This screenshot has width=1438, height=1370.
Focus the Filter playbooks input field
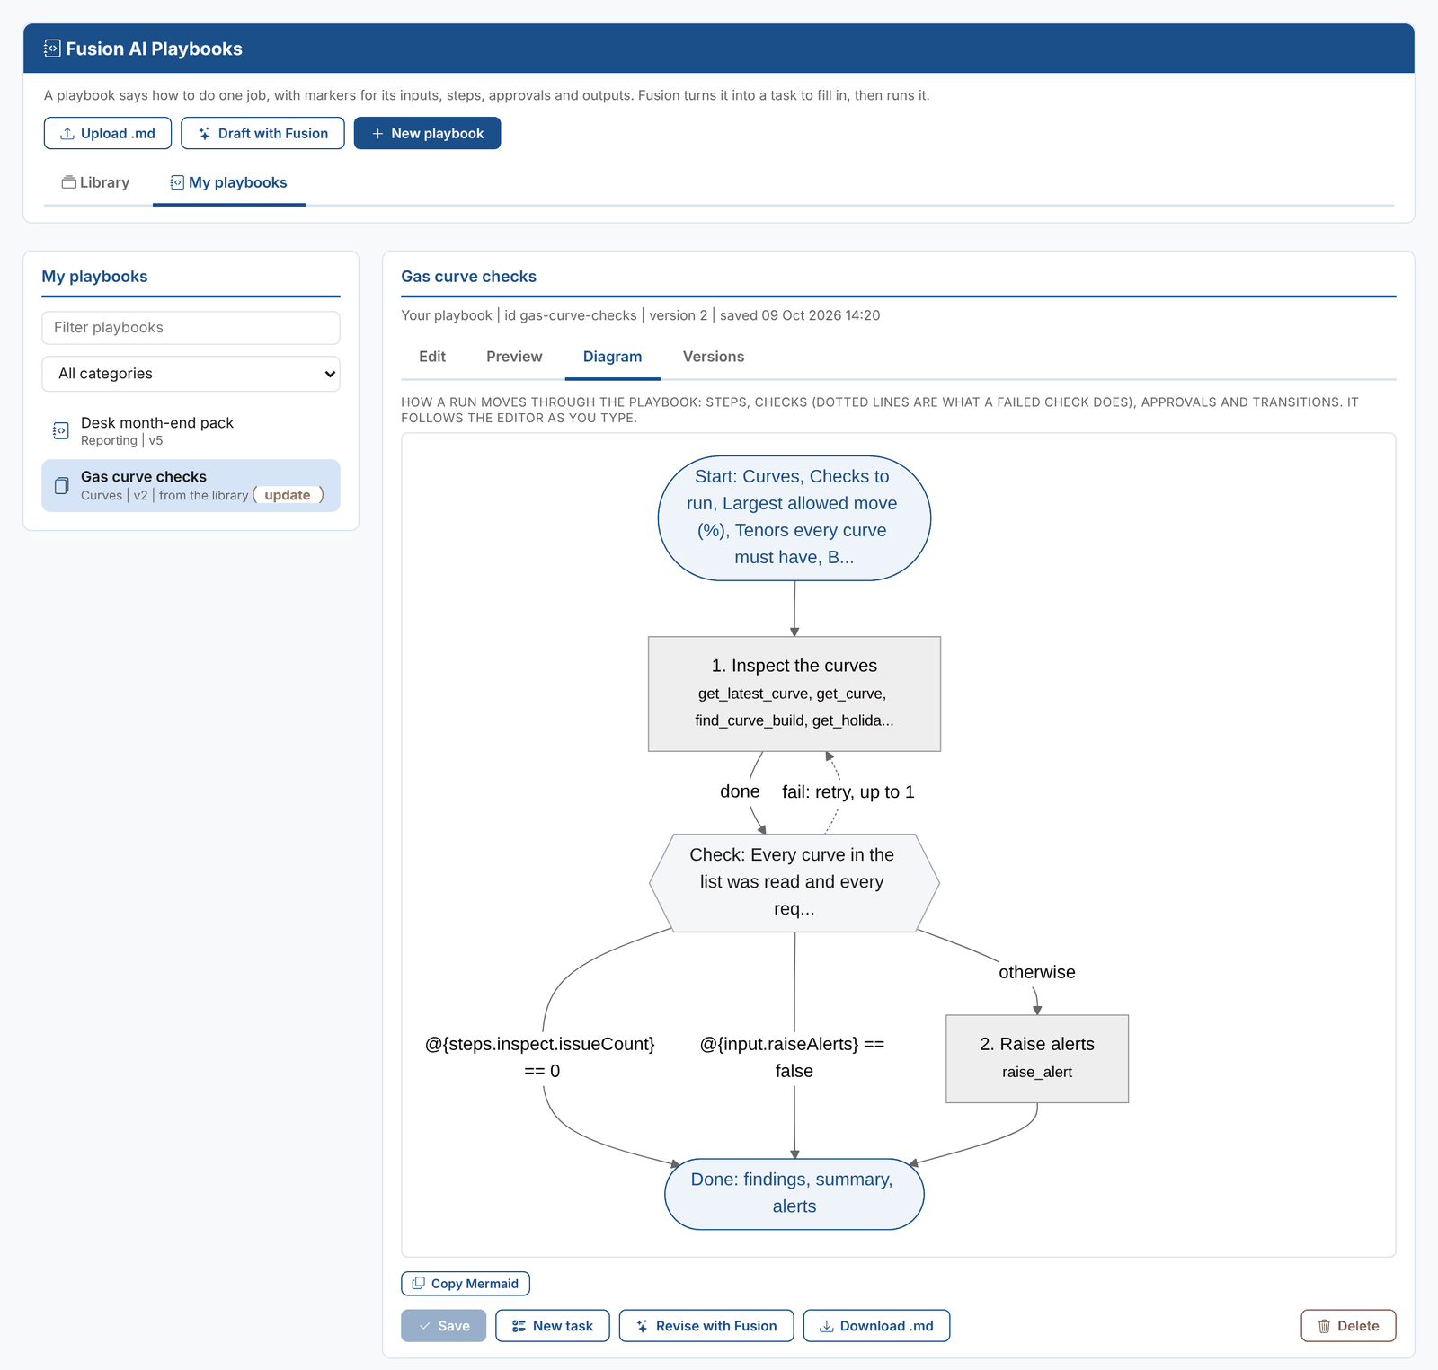(x=191, y=328)
